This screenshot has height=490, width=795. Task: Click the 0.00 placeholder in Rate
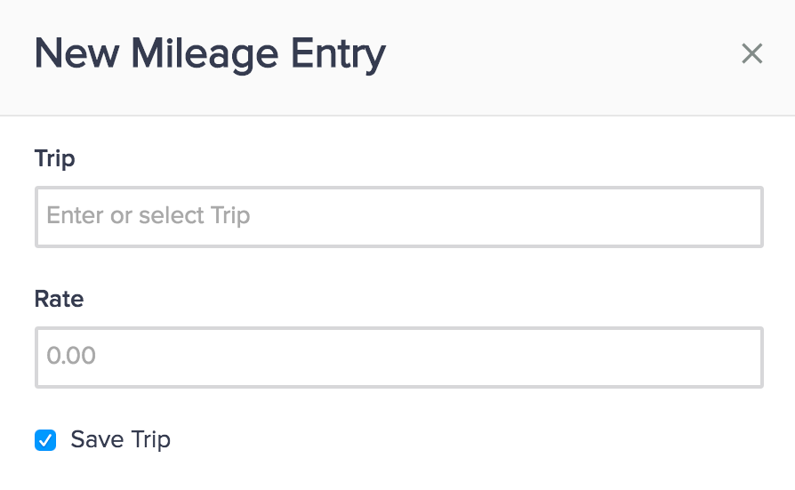click(71, 357)
